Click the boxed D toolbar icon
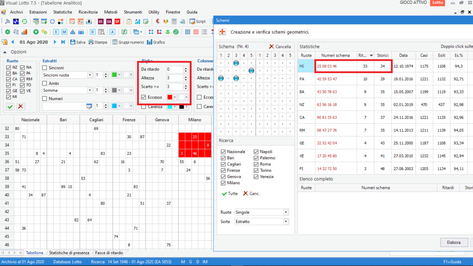This screenshot has width=473, height=266. 92,32
